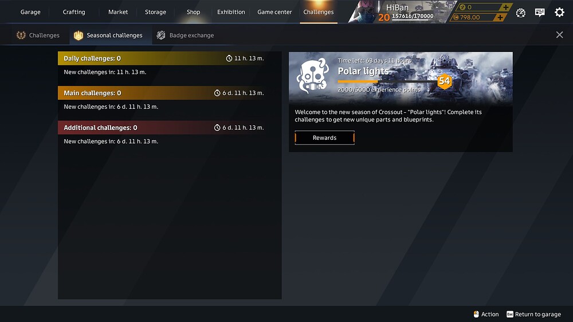Image resolution: width=573 pixels, height=322 pixels.
Task: Click Return to garage
Action: [x=533, y=315]
